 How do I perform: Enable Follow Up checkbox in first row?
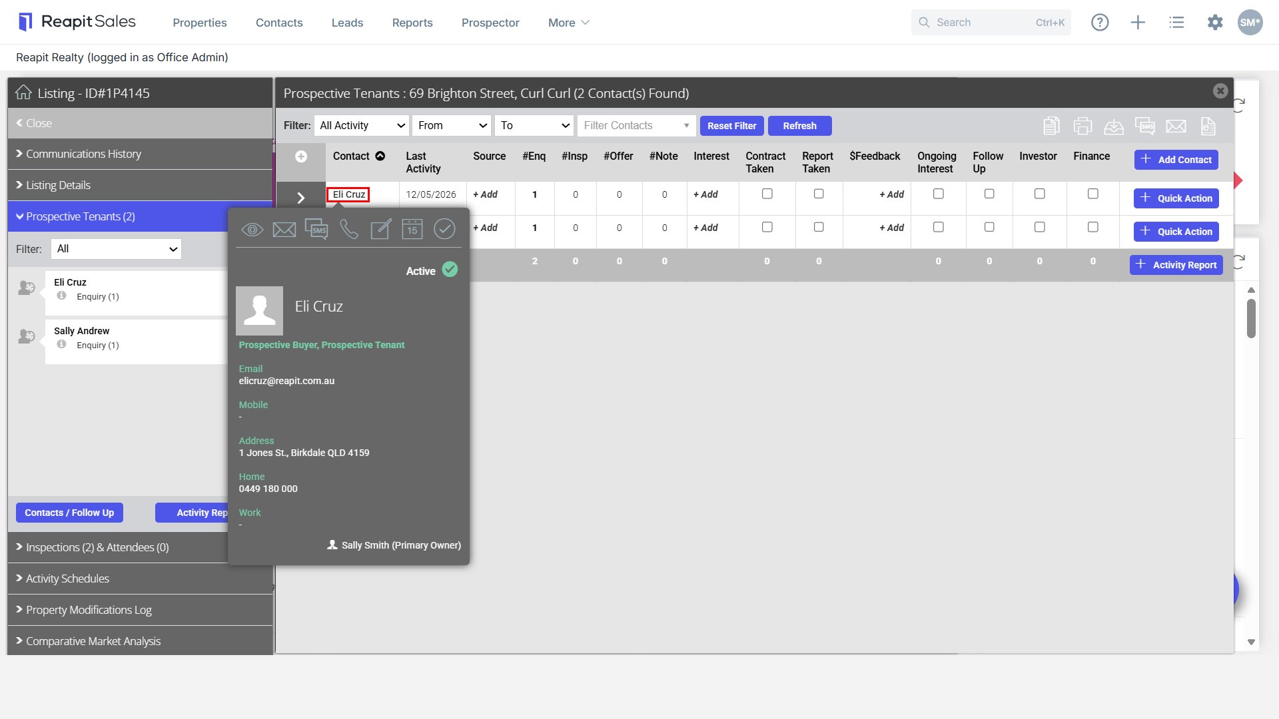click(x=989, y=194)
